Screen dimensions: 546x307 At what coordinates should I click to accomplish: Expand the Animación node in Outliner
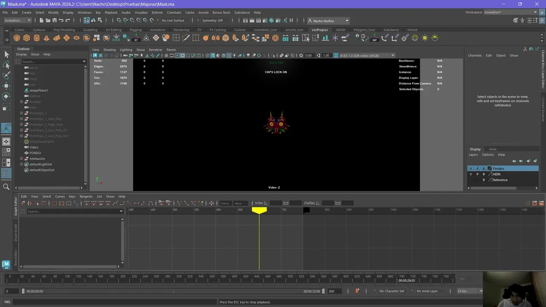[x=21, y=159]
